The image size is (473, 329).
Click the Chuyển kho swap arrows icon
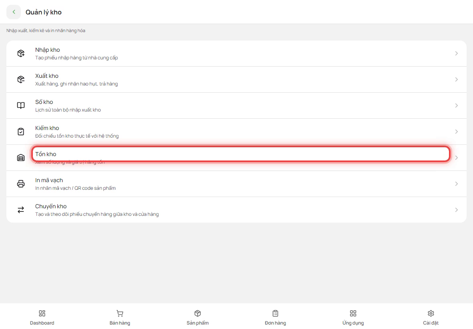click(x=21, y=210)
